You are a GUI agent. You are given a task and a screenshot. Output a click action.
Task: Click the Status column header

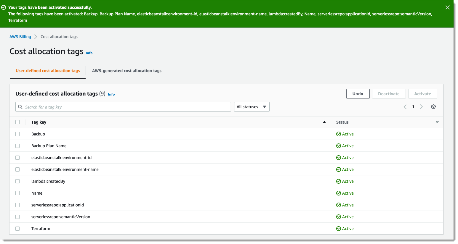click(342, 122)
